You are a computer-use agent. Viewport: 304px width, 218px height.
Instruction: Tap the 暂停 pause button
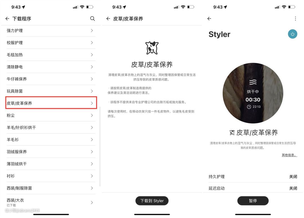[253, 201]
